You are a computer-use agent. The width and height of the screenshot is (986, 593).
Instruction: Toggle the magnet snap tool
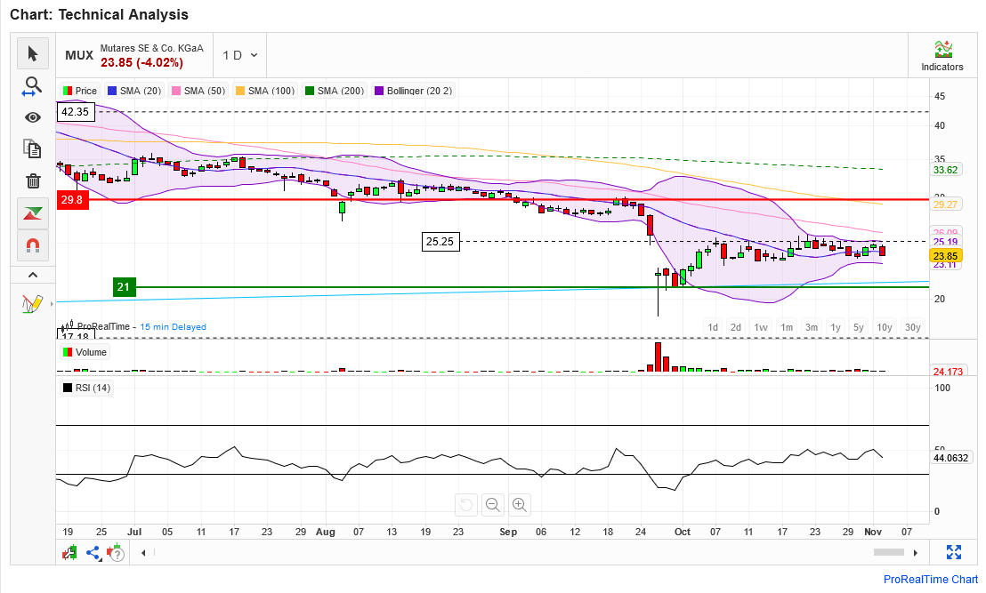point(33,245)
